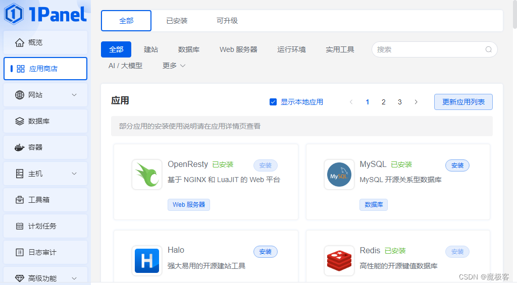Viewport: 517px width, 285px height.
Task: Click the 已安装 label next to OpenResty
Action: click(x=223, y=164)
